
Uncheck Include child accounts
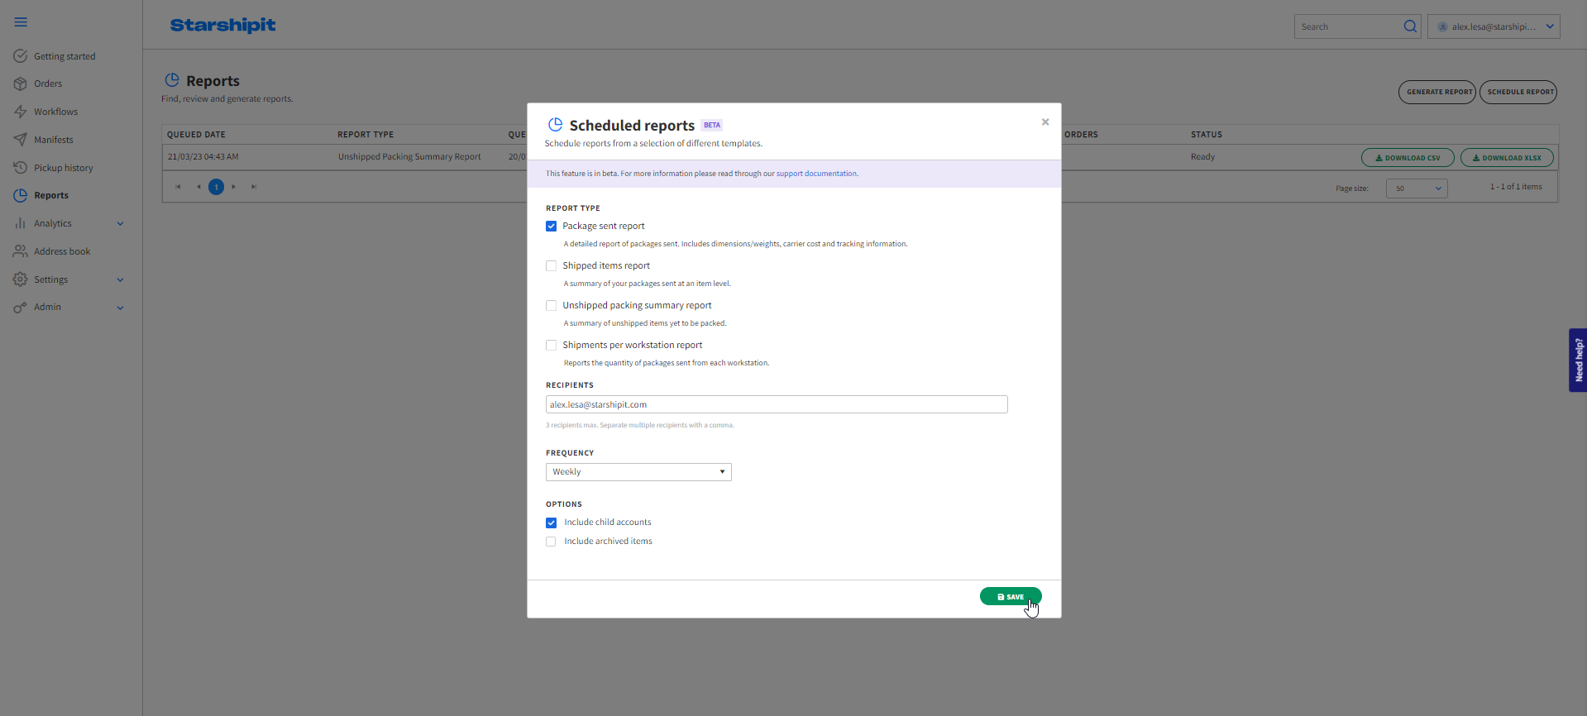click(551, 523)
